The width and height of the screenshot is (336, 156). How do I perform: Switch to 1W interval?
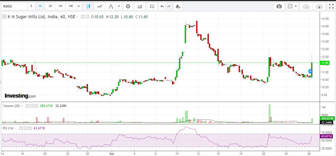point(71,6)
